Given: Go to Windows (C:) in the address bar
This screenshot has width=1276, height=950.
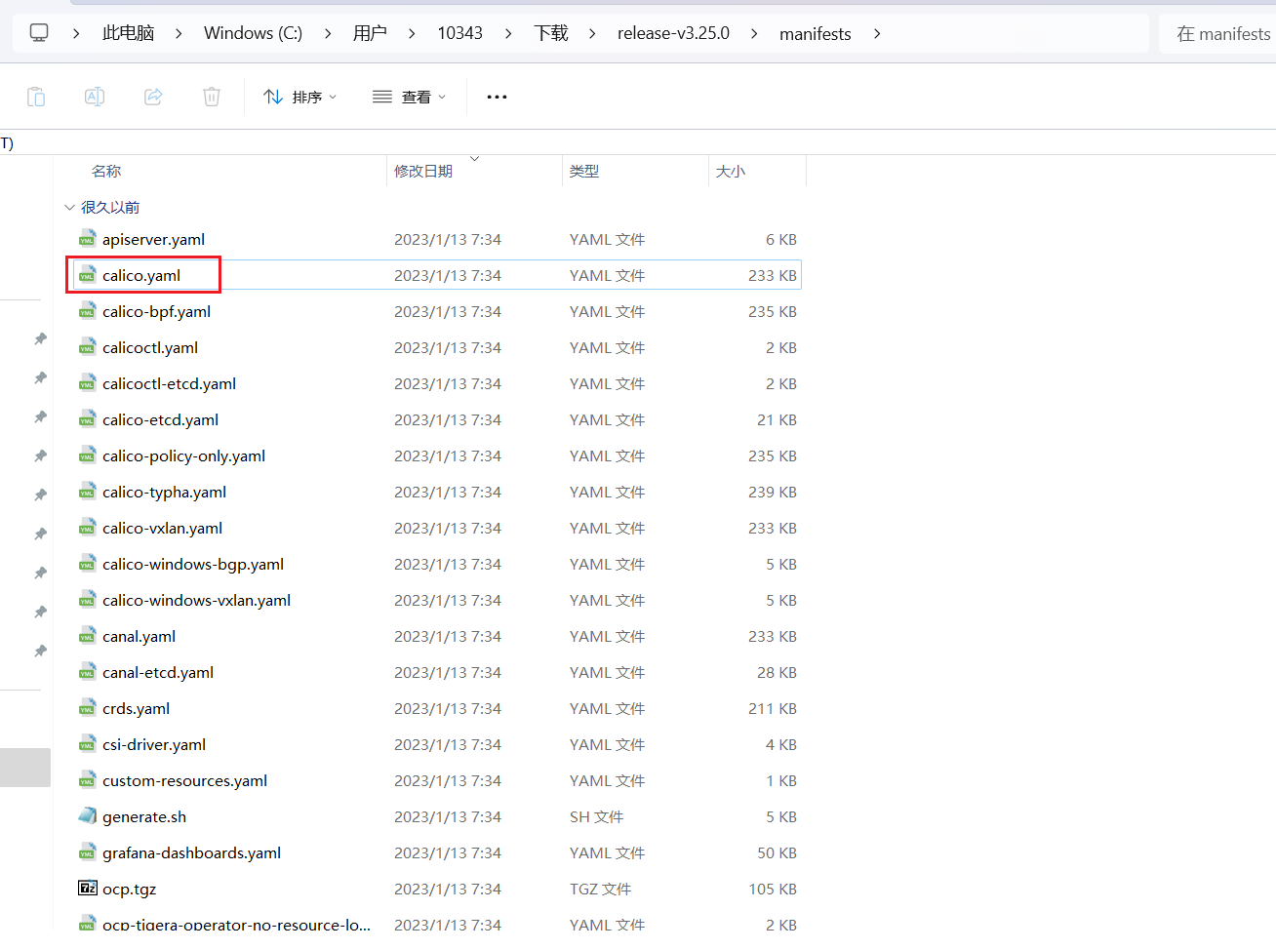Looking at the screenshot, I should (254, 33).
